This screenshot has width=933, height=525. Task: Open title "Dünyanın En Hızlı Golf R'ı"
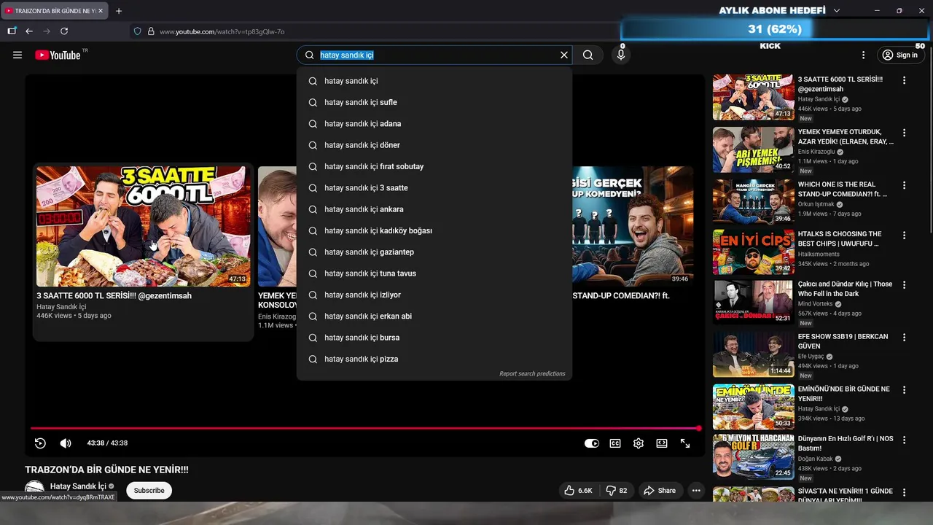(846, 443)
